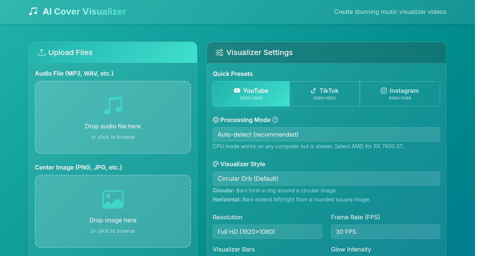Viewport: 478px width, 256px height.
Task: Click the 'Audio File (MP3, WAV, etc.)' label
Action: click(74, 73)
